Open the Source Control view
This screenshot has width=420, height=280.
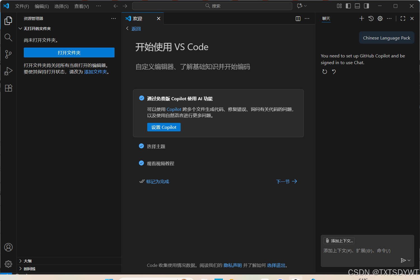click(x=8, y=54)
